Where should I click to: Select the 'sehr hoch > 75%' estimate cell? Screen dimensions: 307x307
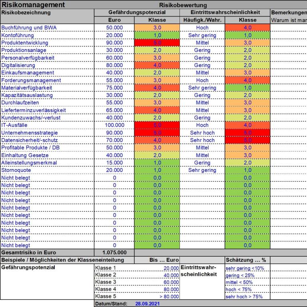pyautogui.click(x=244, y=297)
